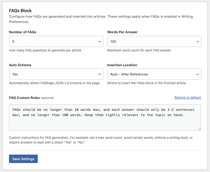Screen dimensions: 210x172
Task: Click the chevron arrow in Insertion Location field
Action: pyautogui.click(x=198, y=74)
